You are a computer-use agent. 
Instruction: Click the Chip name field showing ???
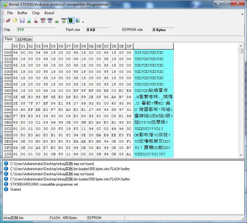click(36, 30)
